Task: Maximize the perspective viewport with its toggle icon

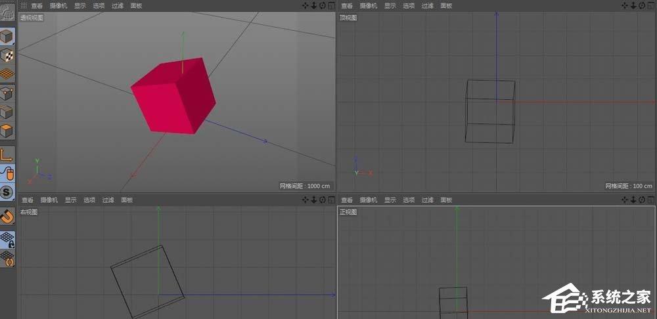Action: (331, 6)
